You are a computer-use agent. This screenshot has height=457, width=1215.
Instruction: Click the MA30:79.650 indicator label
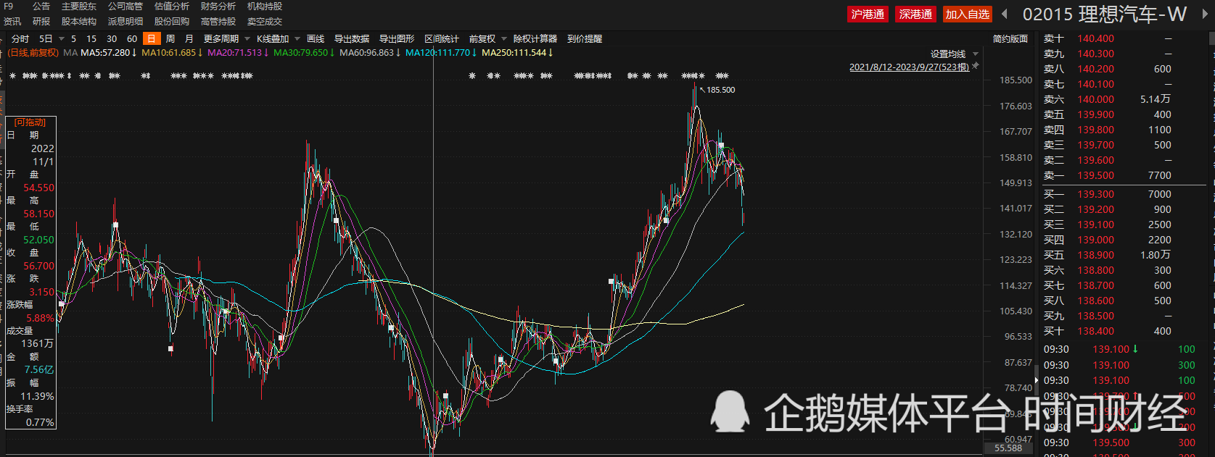click(304, 53)
